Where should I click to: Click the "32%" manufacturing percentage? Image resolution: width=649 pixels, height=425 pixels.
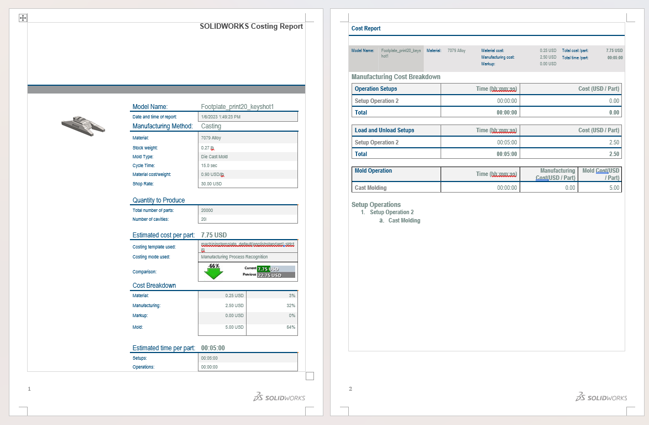coord(291,305)
